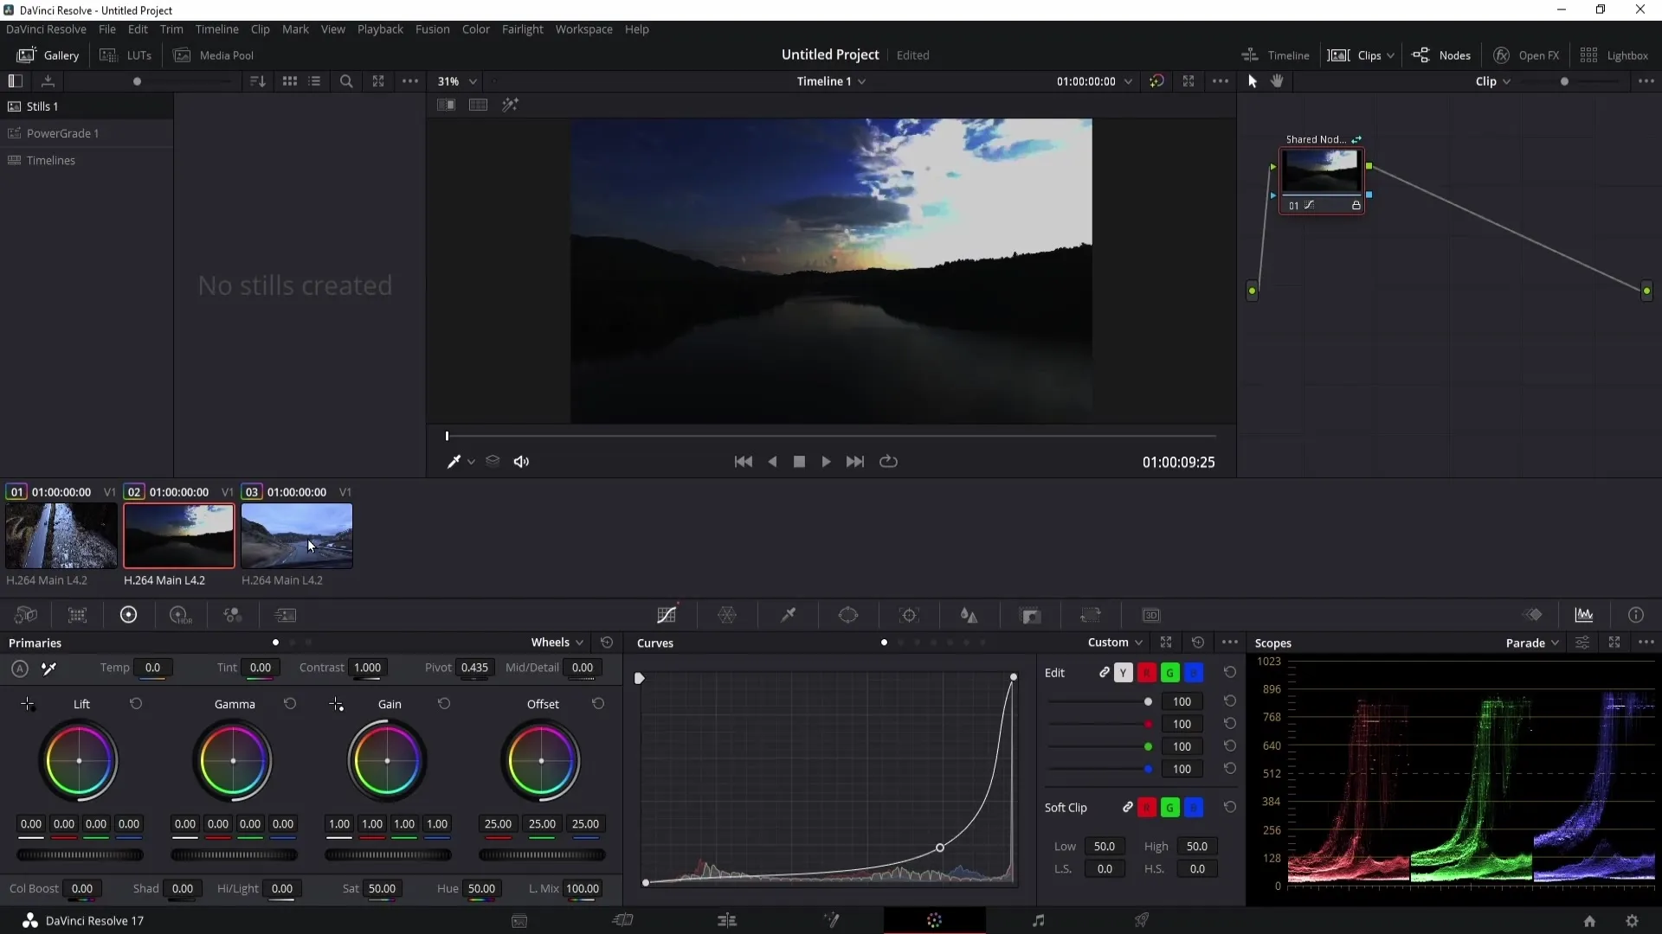1662x934 pixels.
Task: Open the Color menu in menu bar
Action: pyautogui.click(x=476, y=29)
